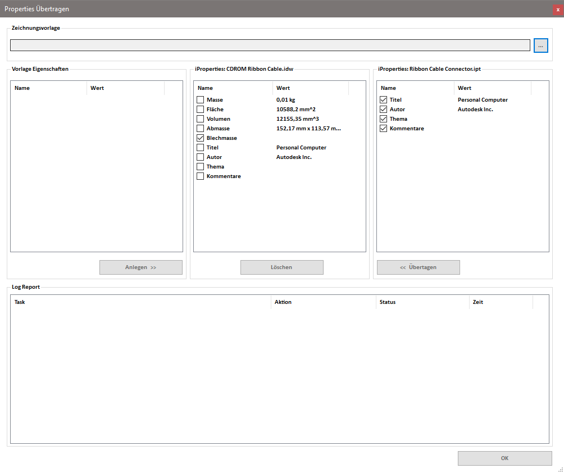Focus the Zeichnungsvorlage path field
Screen dimensions: 564x473
pyautogui.click(x=270, y=46)
